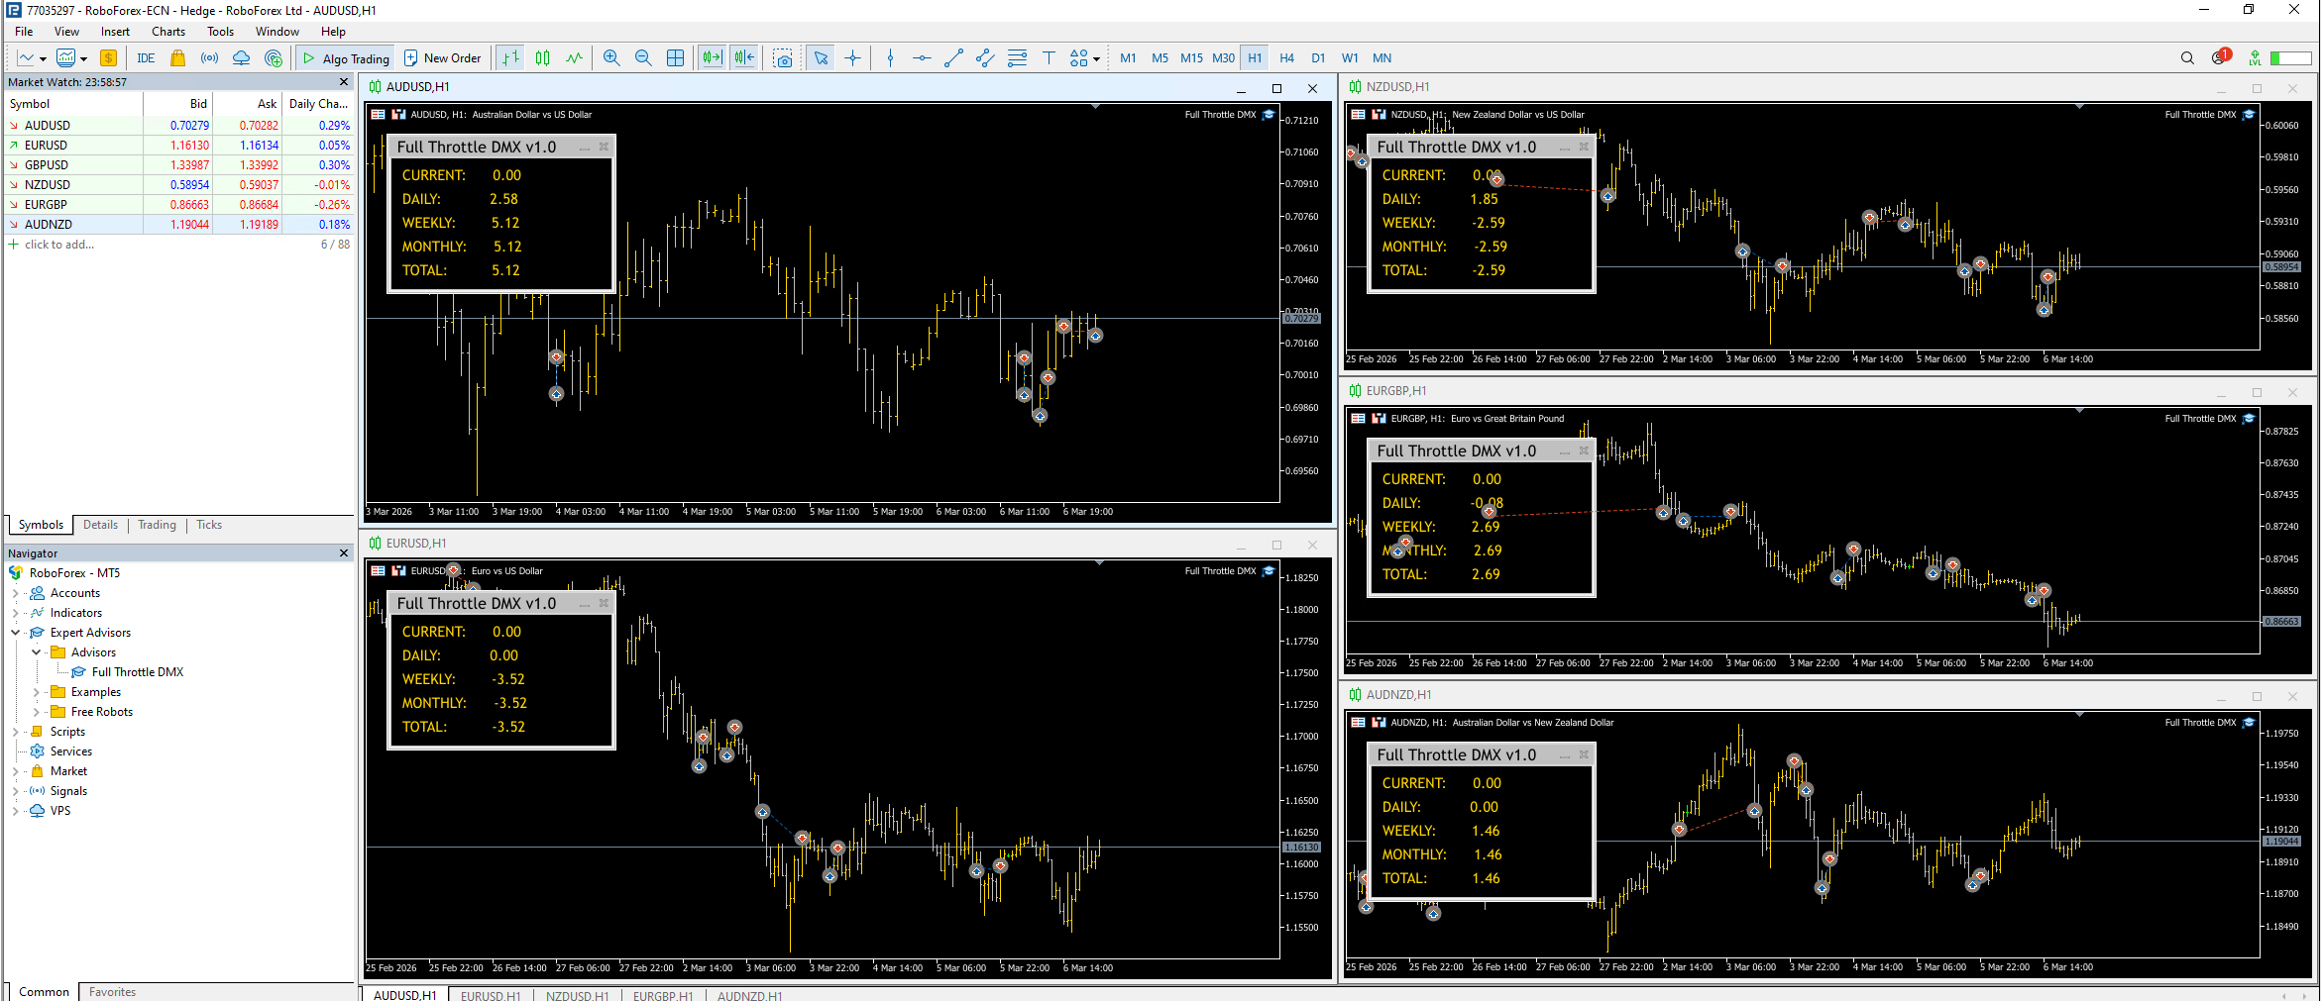The image size is (2322, 1001).
Task: Open the signal subscription icon in toolbar
Action: [274, 58]
